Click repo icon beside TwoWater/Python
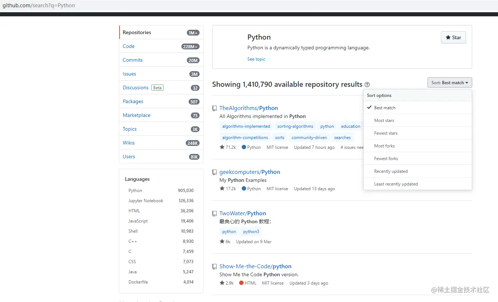 coord(214,213)
